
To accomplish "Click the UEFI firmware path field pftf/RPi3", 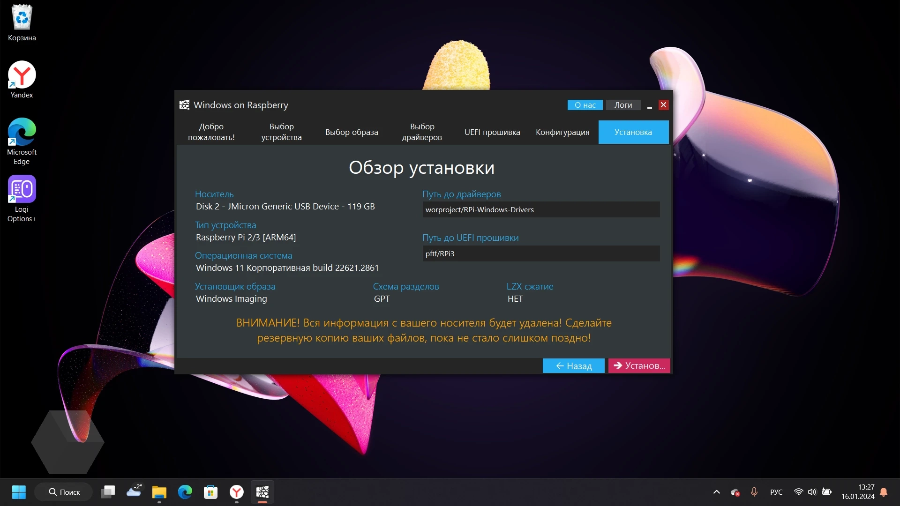I will coord(541,253).
